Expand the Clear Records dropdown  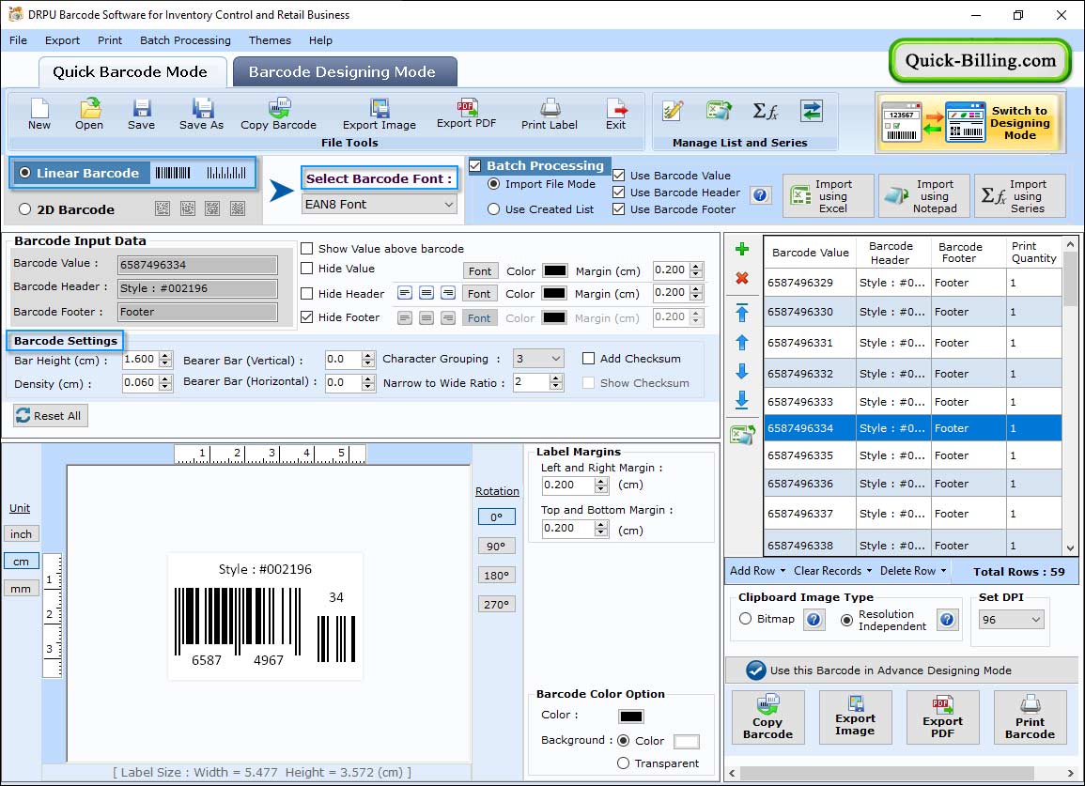[x=832, y=571]
